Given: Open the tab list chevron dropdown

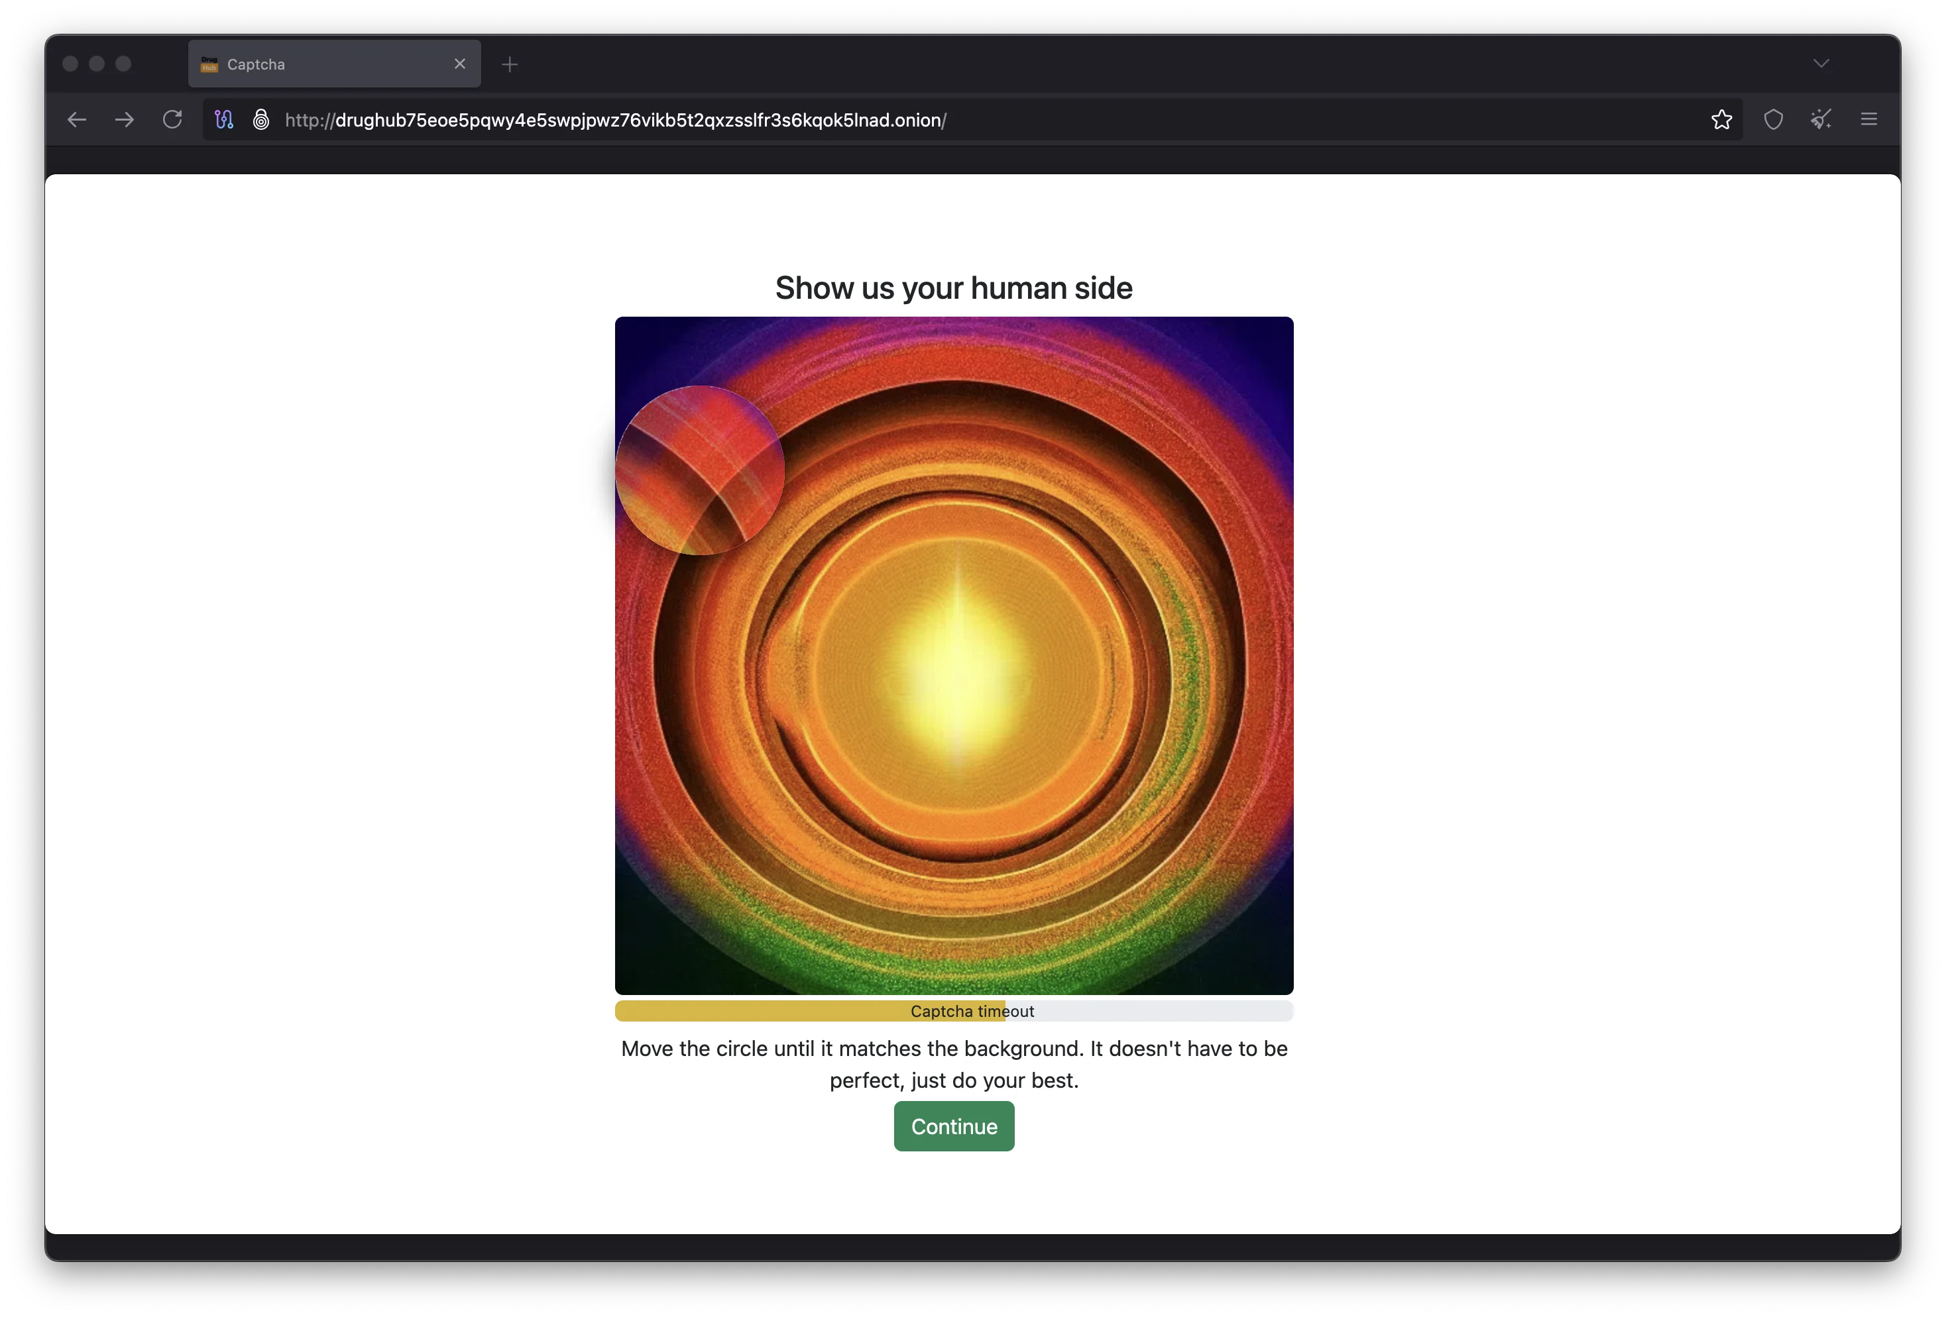Looking at the screenshot, I should click(1820, 63).
